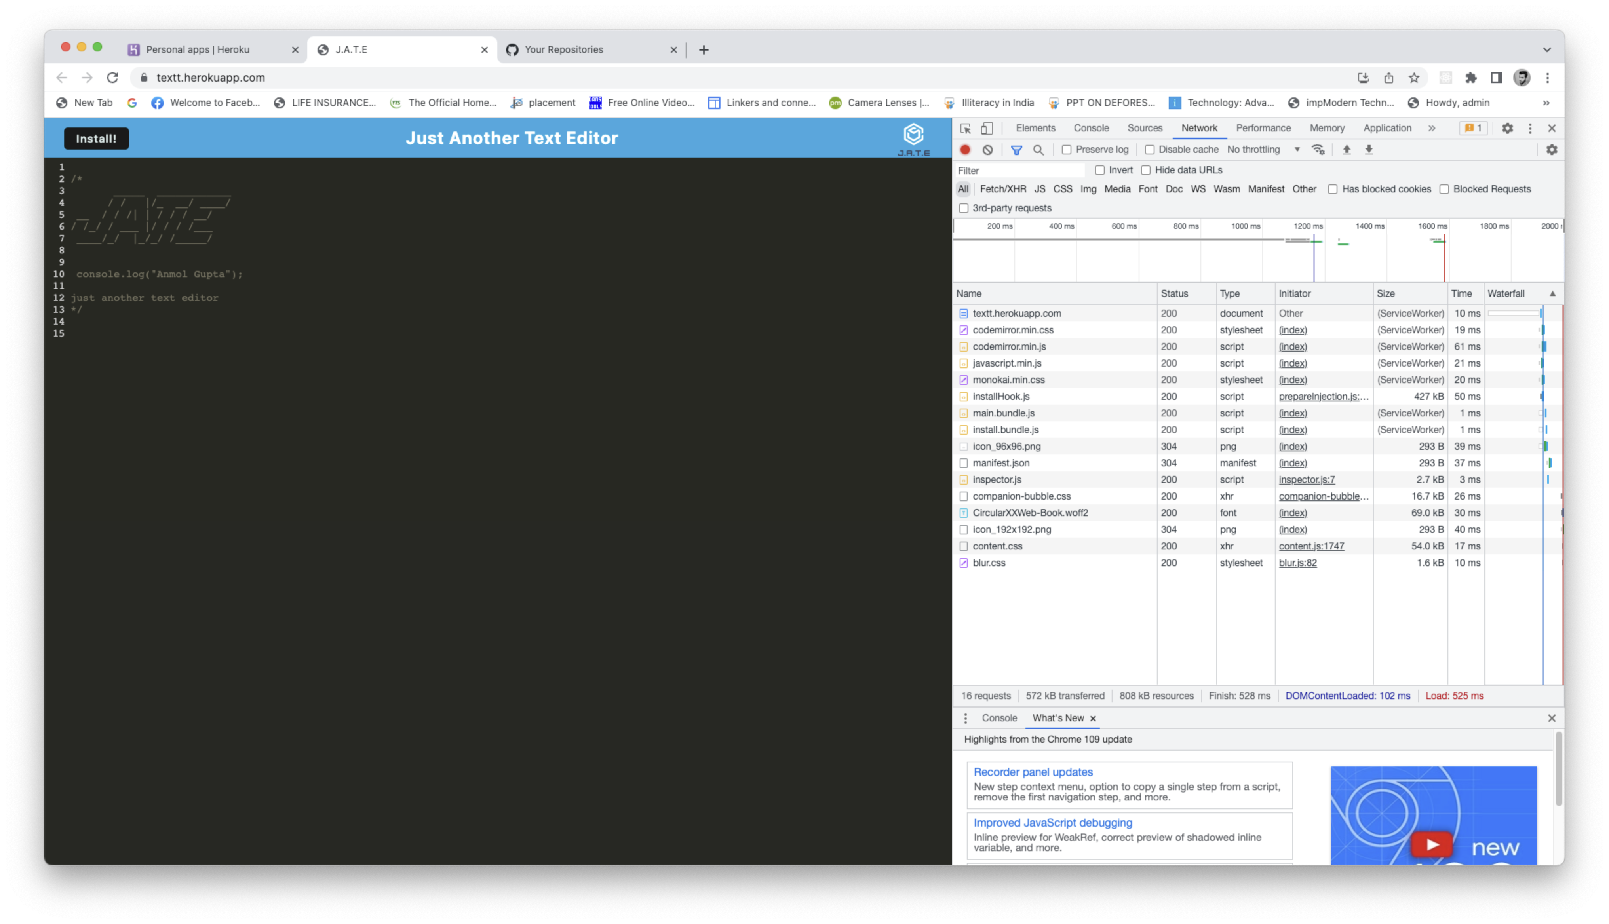Enable the Preserve log checkbox
The height and width of the screenshot is (924, 1609).
(x=1067, y=150)
